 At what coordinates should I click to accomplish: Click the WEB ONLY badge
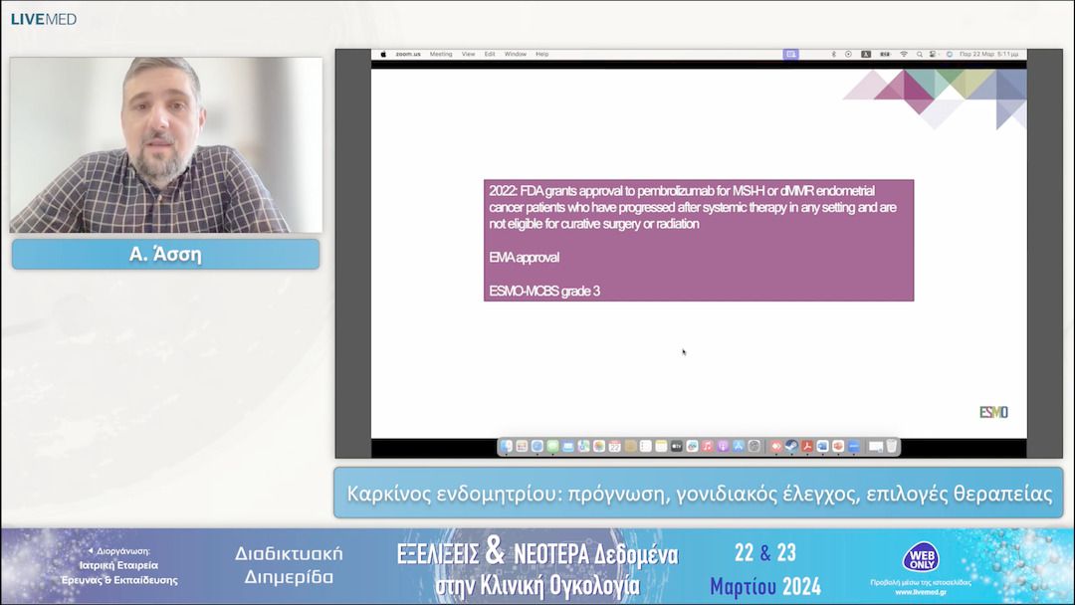click(921, 557)
